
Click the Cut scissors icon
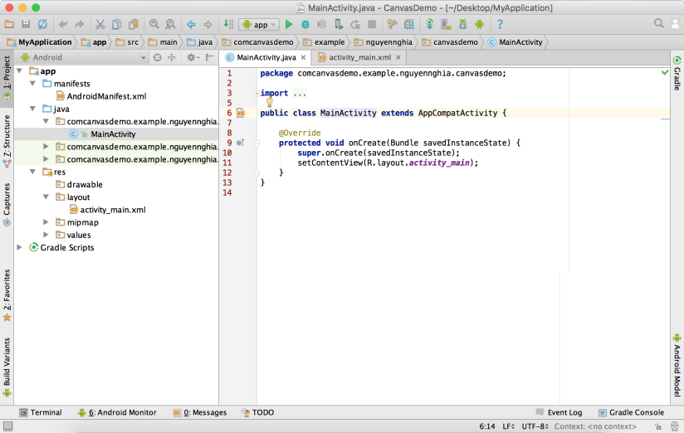tap(100, 24)
